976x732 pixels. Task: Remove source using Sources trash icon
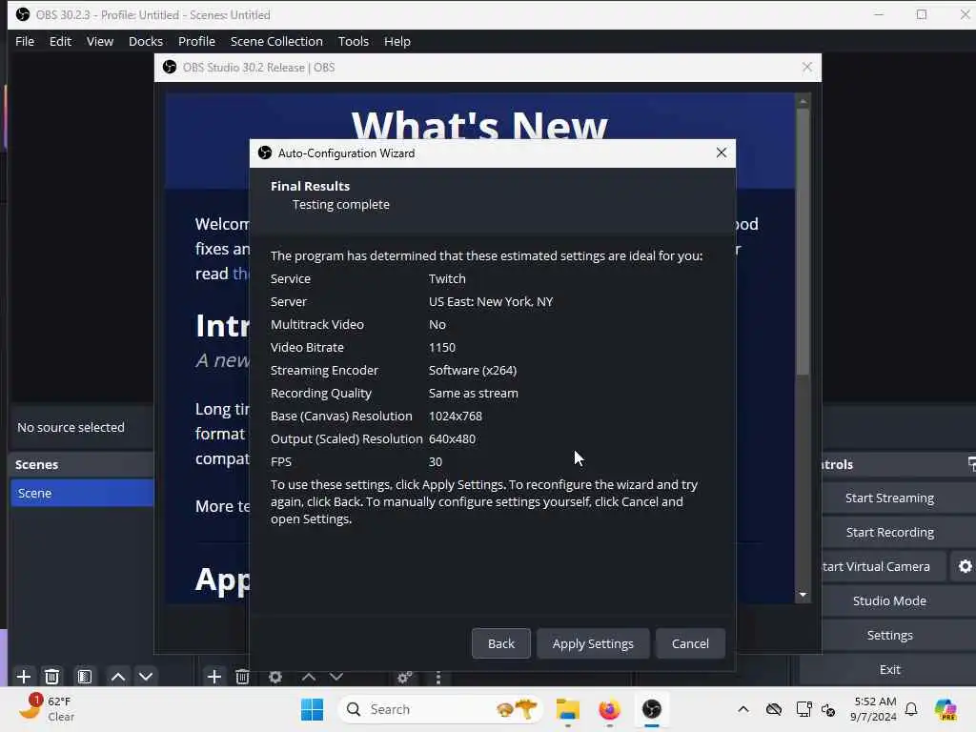pyautogui.click(x=243, y=676)
